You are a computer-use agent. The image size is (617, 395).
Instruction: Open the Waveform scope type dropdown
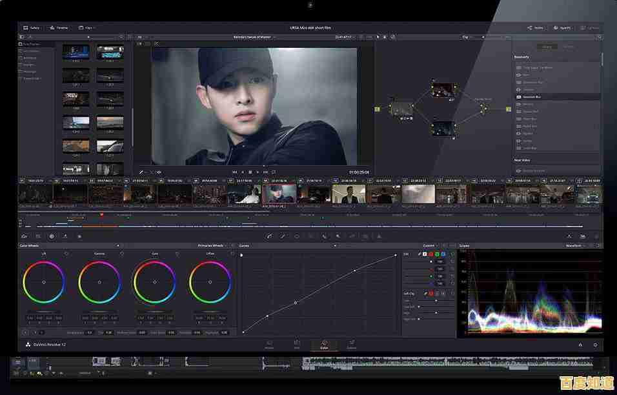pos(576,246)
